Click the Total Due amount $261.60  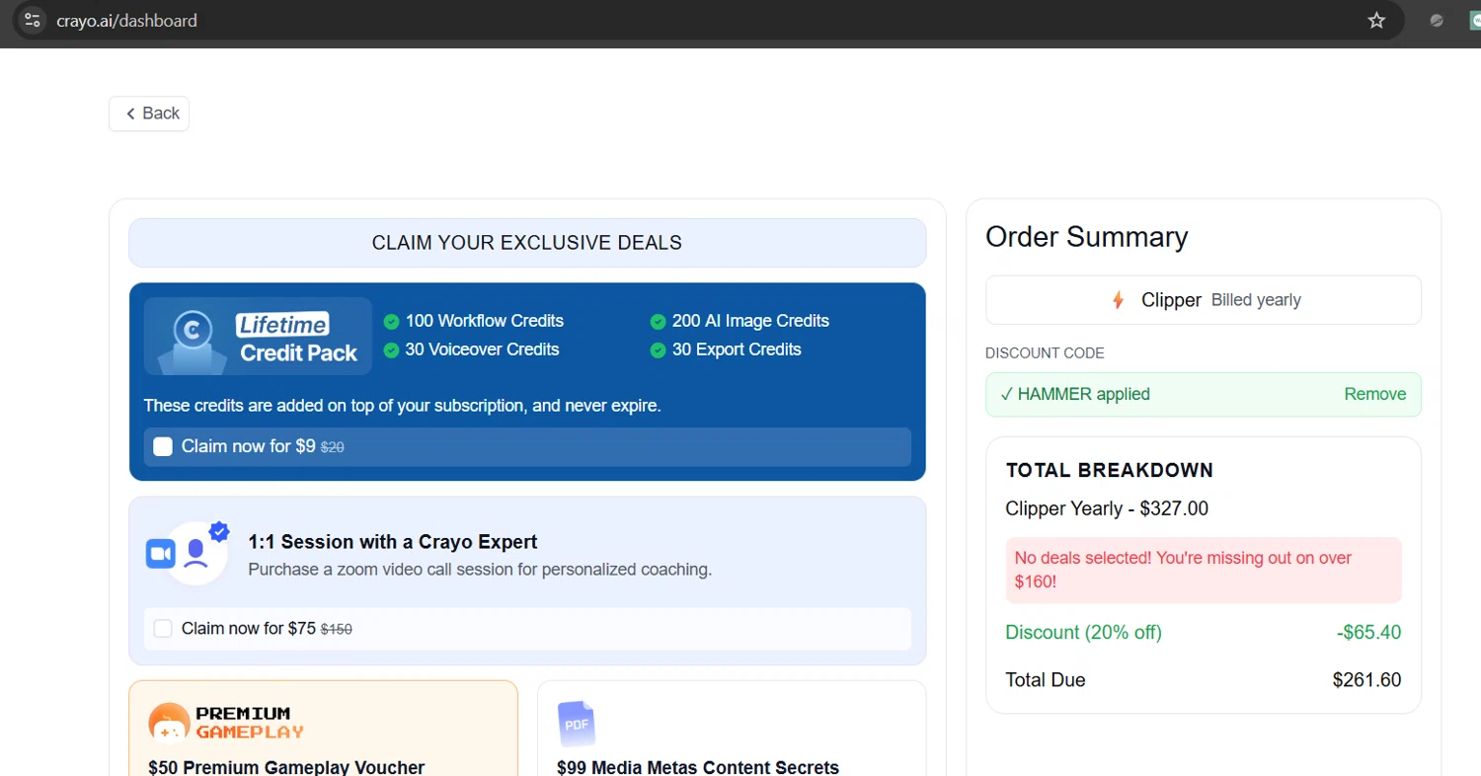(x=1366, y=680)
